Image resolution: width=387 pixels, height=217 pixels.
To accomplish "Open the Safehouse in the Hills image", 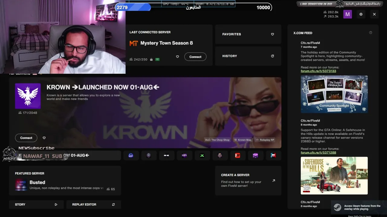I will tap(334, 175).
